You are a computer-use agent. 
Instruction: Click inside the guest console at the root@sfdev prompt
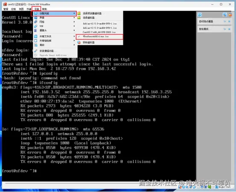[x=19, y=171]
